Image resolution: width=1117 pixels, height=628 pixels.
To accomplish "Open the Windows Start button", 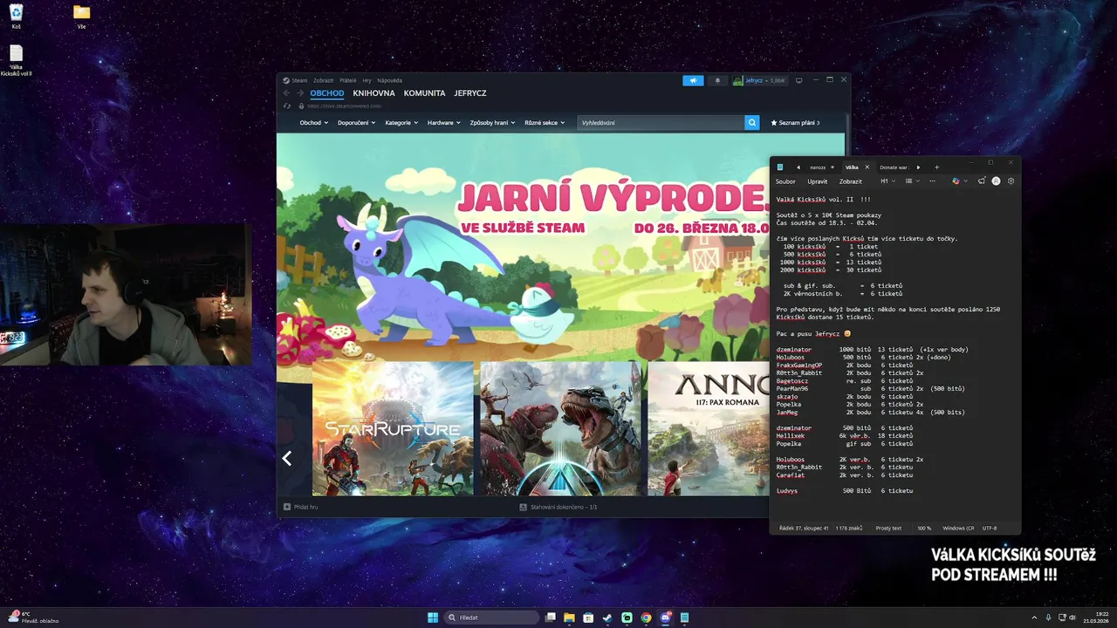I will click(433, 618).
